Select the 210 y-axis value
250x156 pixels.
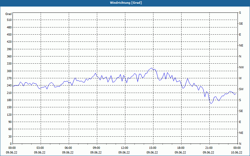pos(9,93)
